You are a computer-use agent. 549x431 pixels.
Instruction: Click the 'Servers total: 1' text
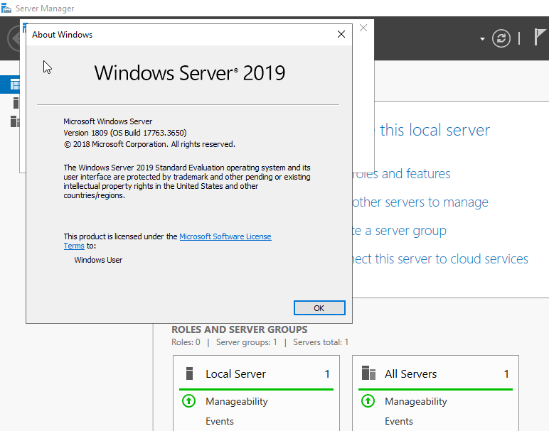(x=321, y=342)
